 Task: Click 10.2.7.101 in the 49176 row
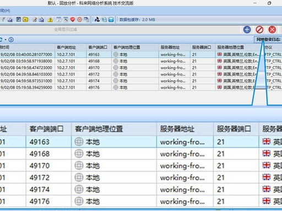tap(66, 87)
